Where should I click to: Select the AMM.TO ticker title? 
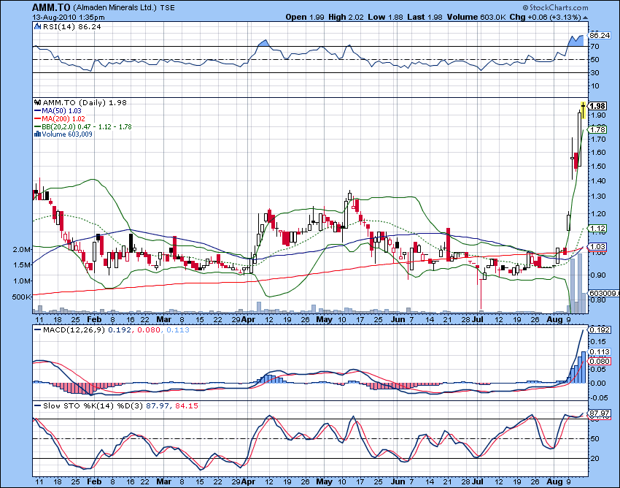[x=51, y=7]
